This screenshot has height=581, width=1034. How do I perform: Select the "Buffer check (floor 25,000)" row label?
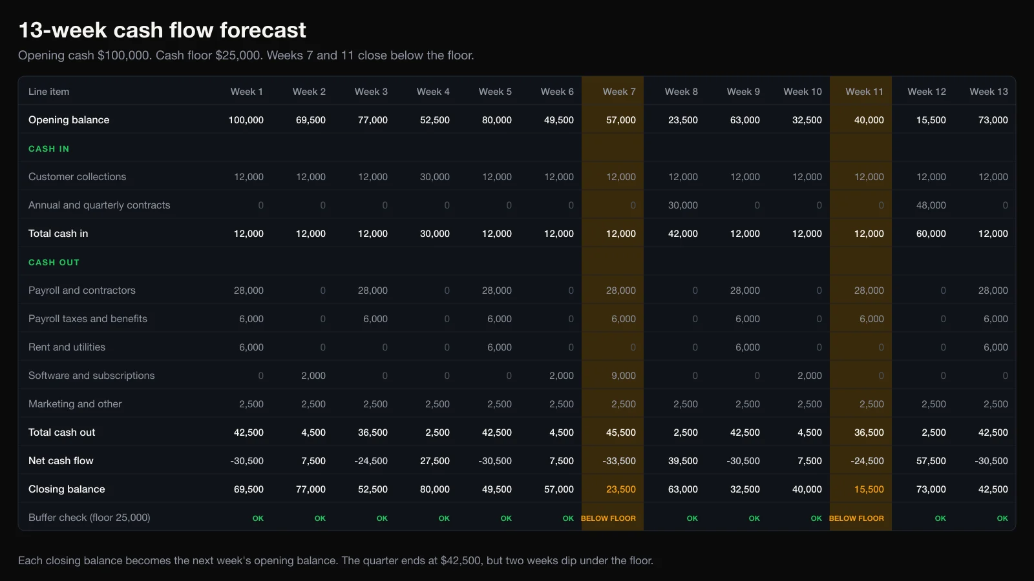pos(89,518)
